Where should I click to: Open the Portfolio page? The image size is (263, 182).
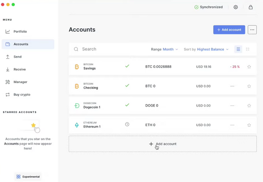point(20,32)
